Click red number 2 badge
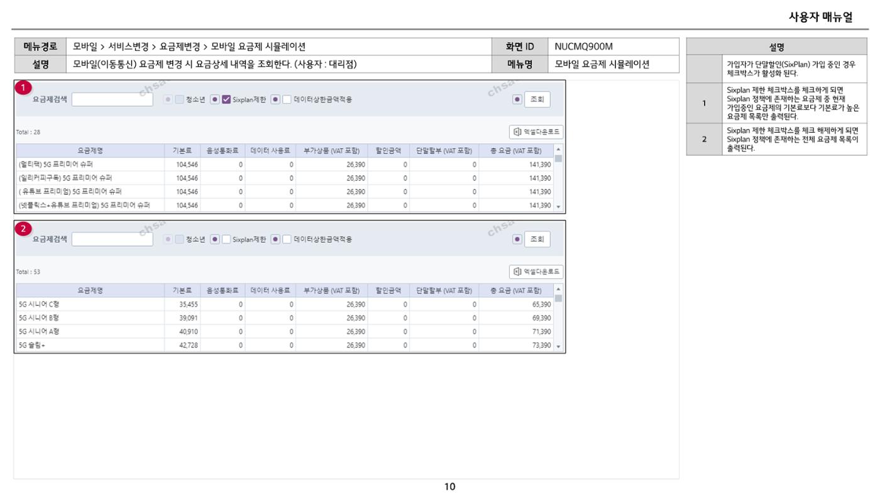 (23, 229)
